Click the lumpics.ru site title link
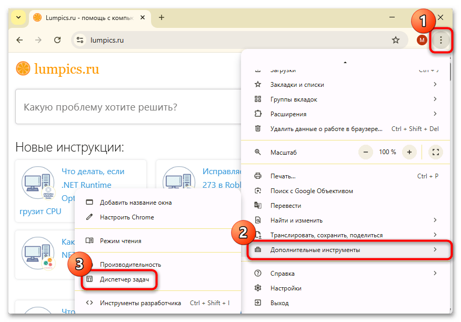Screen dimensions: 461x322 click(x=66, y=69)
